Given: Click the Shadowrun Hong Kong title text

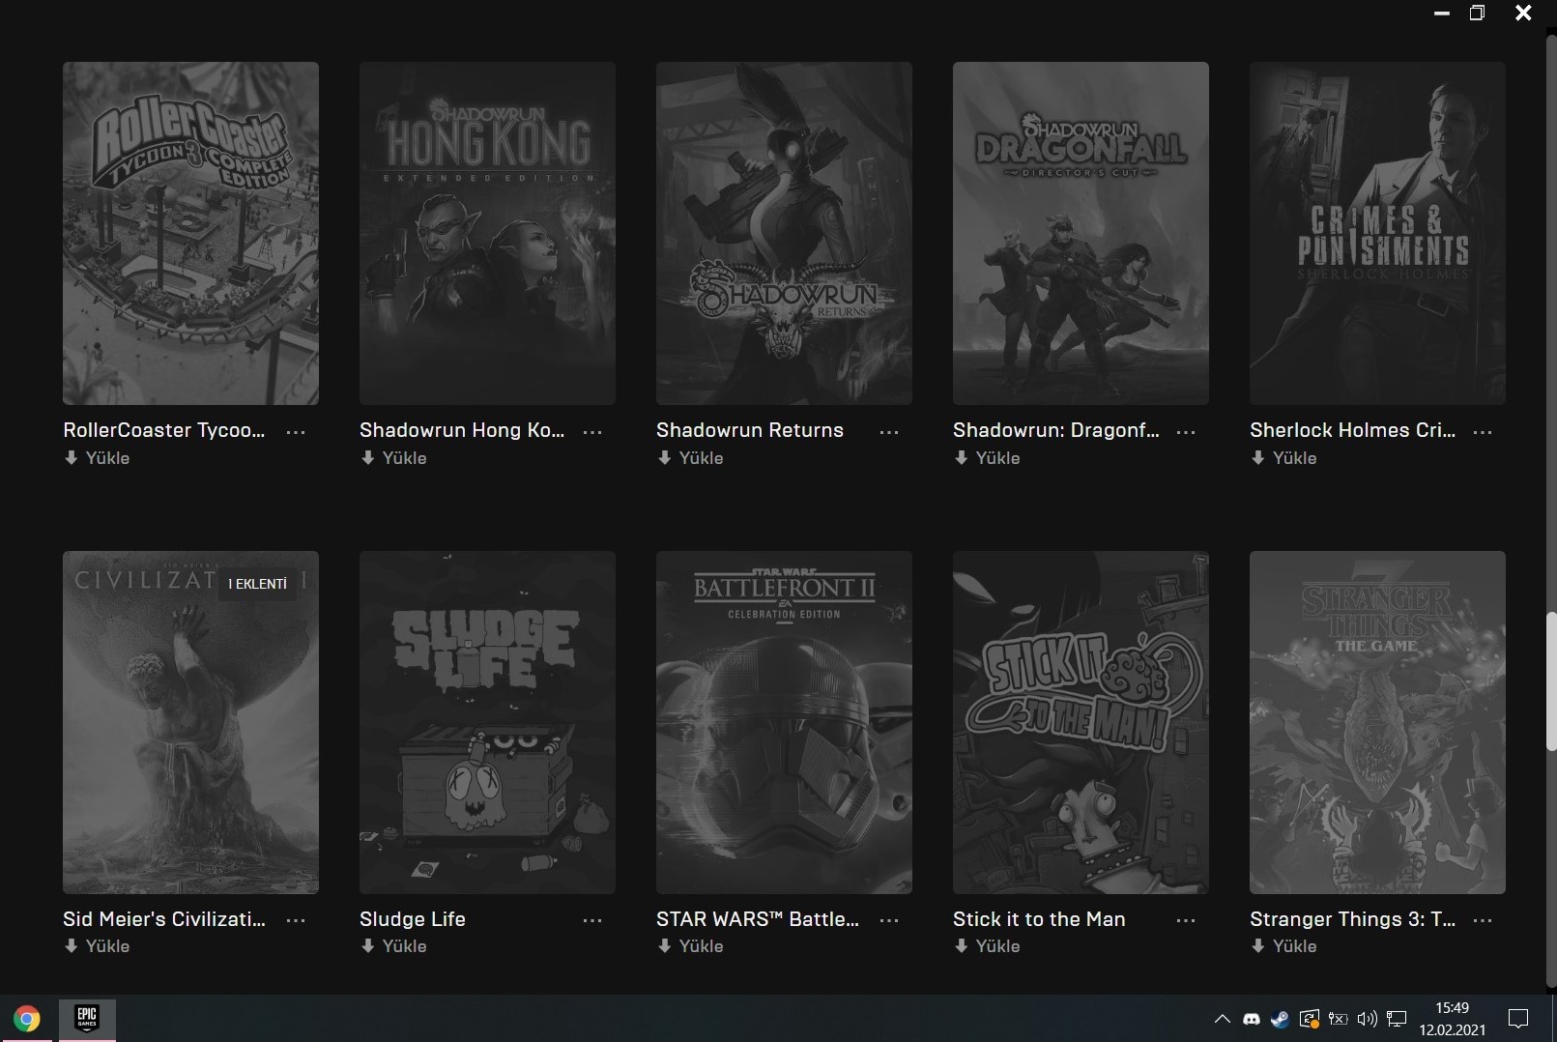Looking at the screenshot, I should [462, 430].
